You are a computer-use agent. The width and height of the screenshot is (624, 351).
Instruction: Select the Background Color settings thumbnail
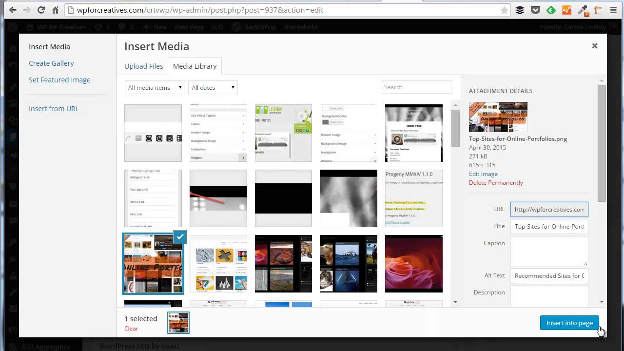(x=349, y=133)
